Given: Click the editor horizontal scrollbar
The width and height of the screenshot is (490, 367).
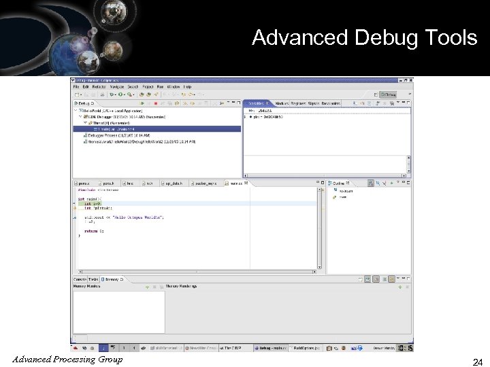Looking at the screenshot, I should point(197,272).
